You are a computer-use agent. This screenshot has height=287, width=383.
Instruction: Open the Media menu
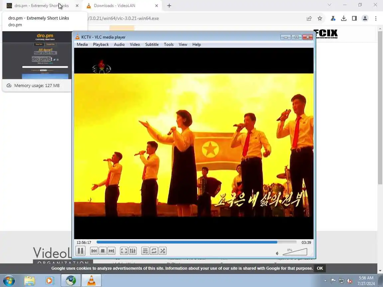click(82, 45)
